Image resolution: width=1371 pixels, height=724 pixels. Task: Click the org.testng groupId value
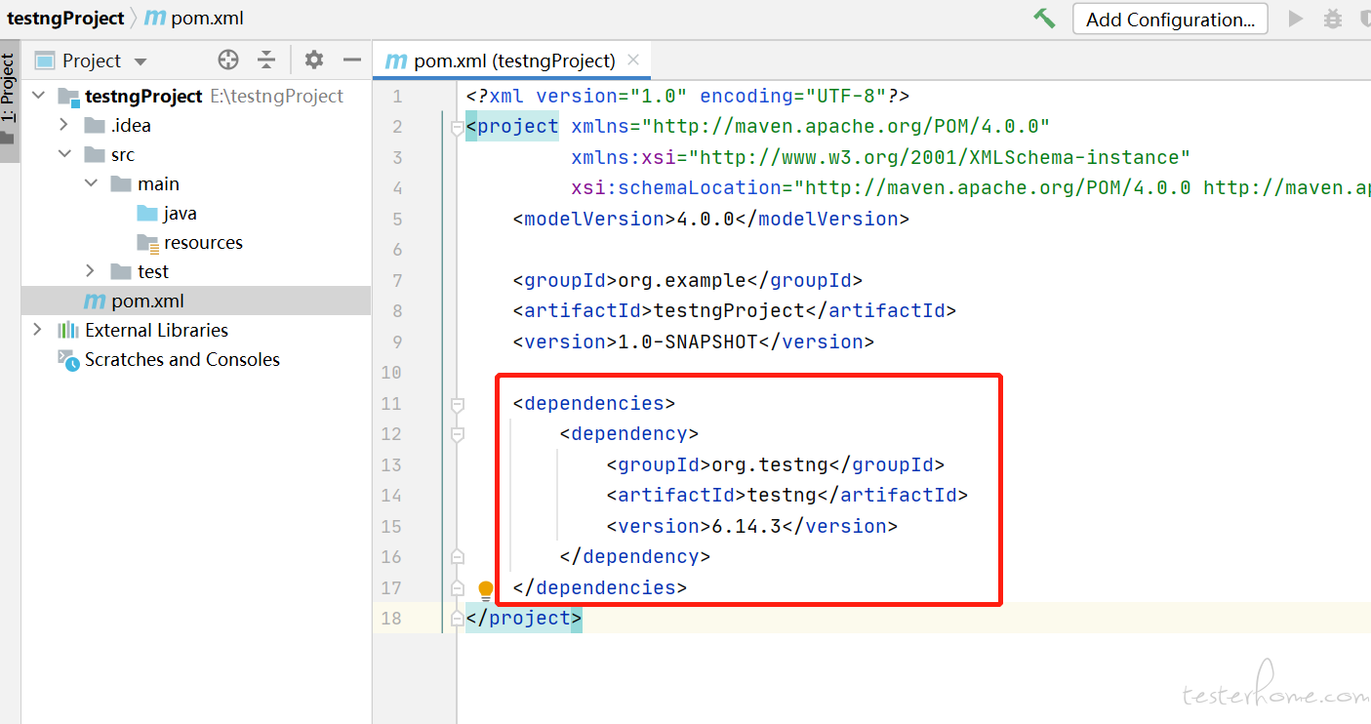(770, 464)
